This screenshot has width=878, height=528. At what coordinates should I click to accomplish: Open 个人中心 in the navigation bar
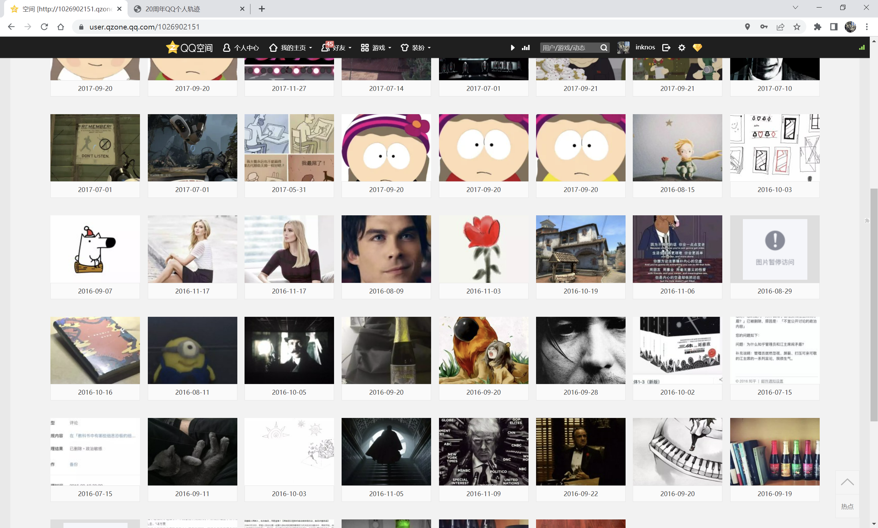pyautogui.click(x=241, y=48)
